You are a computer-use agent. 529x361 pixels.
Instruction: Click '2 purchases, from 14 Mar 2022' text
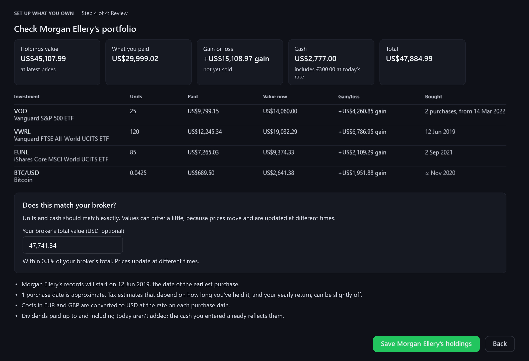(465, 111)
